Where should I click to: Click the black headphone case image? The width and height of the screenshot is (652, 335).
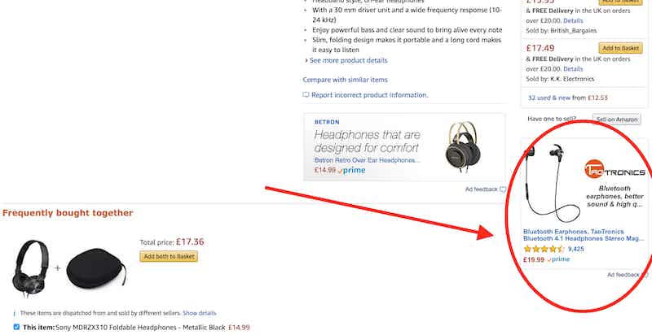(x=95, y=266)
